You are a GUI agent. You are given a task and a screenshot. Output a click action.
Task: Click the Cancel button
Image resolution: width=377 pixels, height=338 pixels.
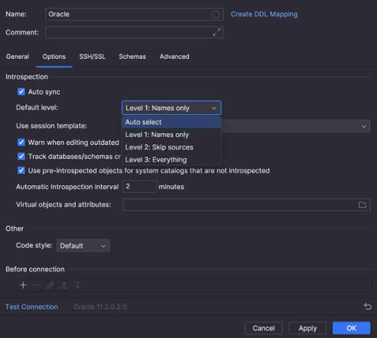(x=263, y=328)
